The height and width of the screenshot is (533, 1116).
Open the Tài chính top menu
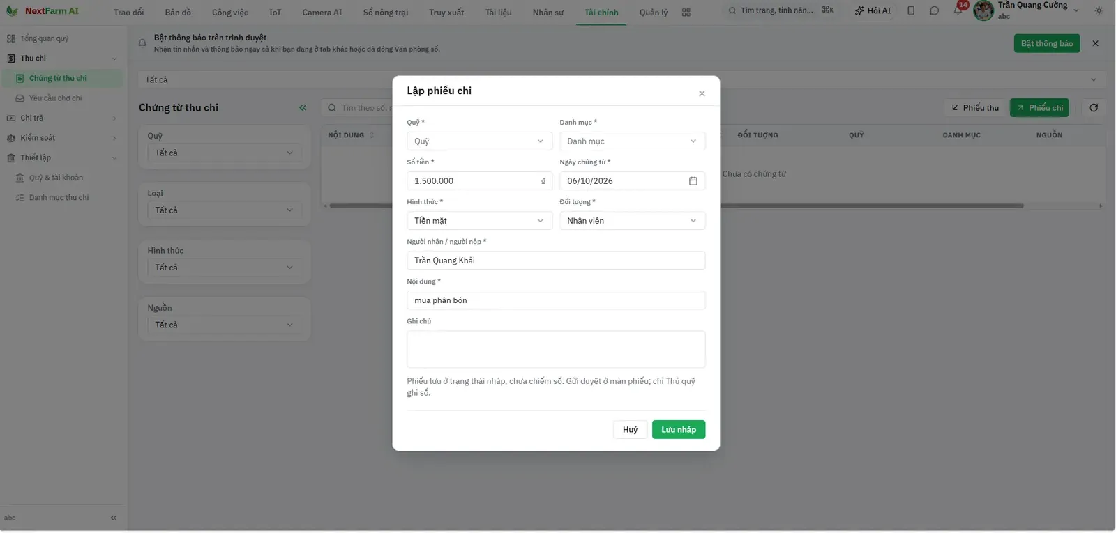point(601,13)
